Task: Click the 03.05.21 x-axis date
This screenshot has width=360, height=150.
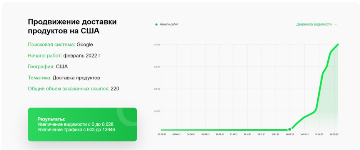Action: 162,134
